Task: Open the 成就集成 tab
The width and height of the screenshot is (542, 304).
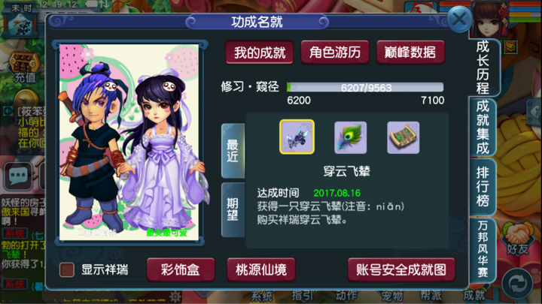Action: (x=483, y=127)
